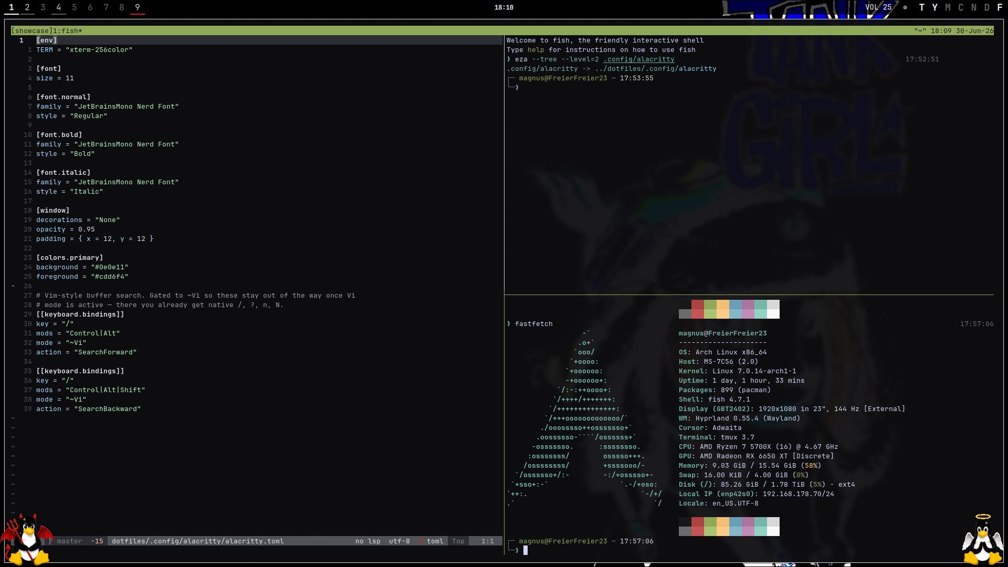Toggle the F indicator in top bar
Viewport: 1008px width, 567px height.
point(1000,7)
